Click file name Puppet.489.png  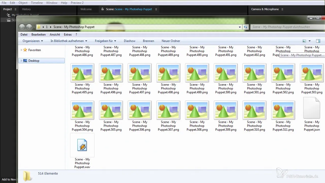click(168, 51)
